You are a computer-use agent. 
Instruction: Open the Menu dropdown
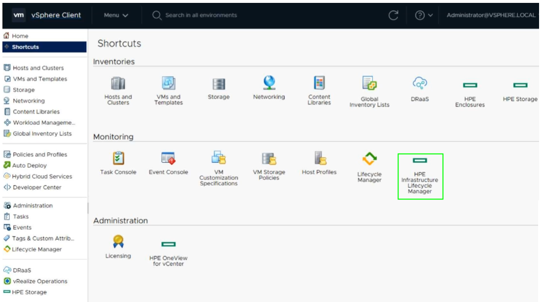pos(116,15)
